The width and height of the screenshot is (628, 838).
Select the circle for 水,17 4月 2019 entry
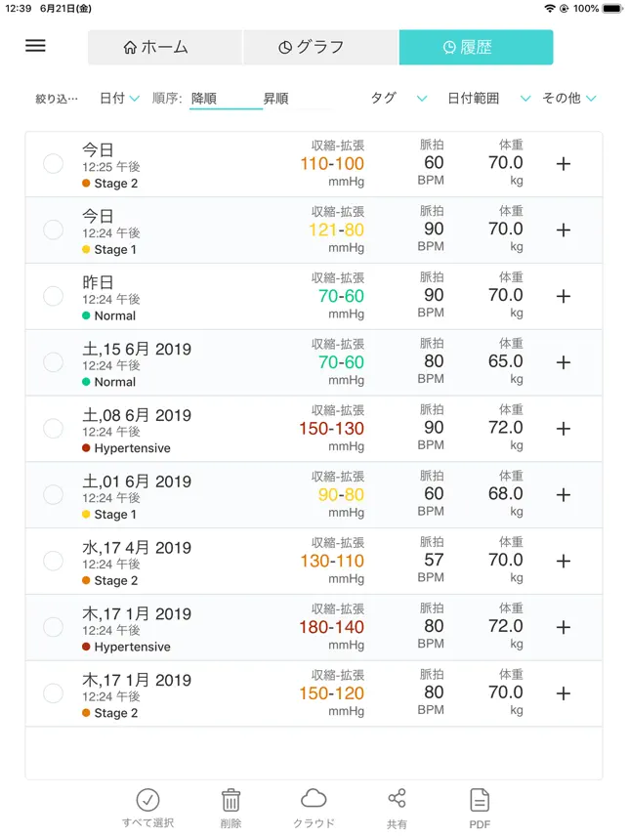[53, 561]
